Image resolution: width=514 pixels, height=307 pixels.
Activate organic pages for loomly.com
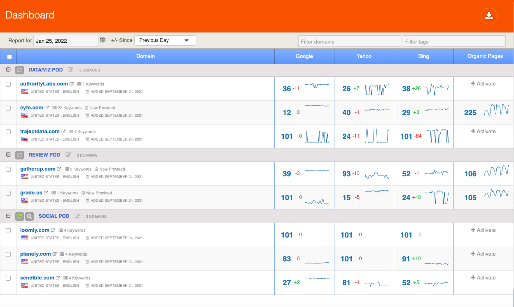[484, 230]
